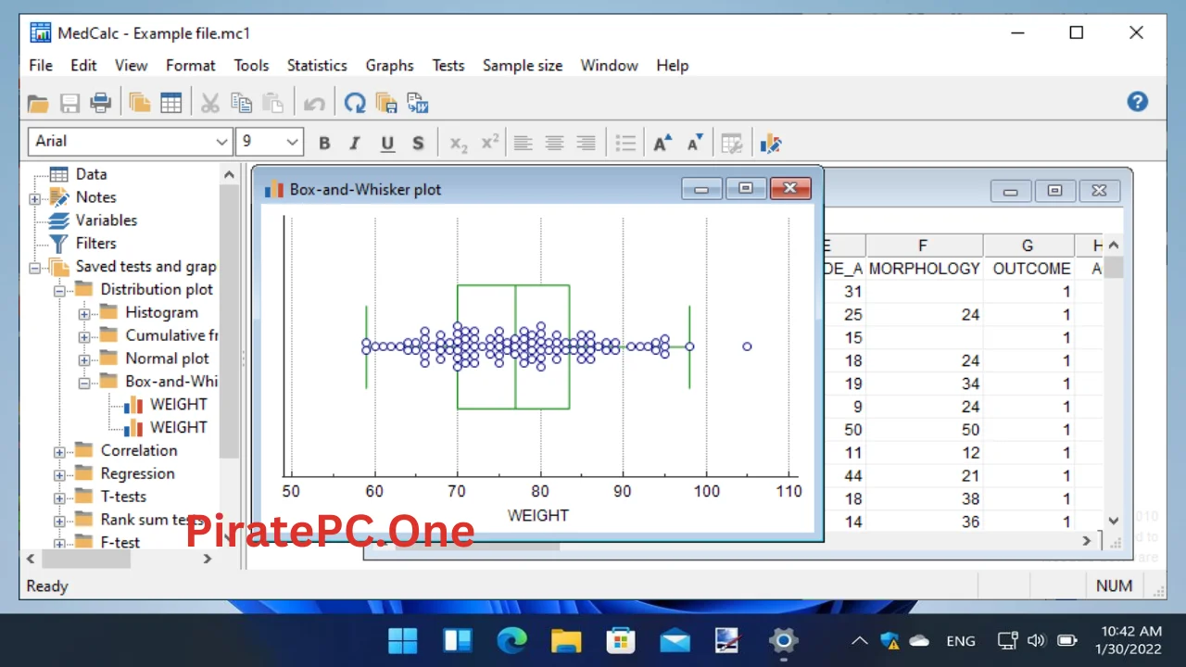Click the Cut scissors icon
This screenshot has height=667, width=1186.
pos(210,103)
